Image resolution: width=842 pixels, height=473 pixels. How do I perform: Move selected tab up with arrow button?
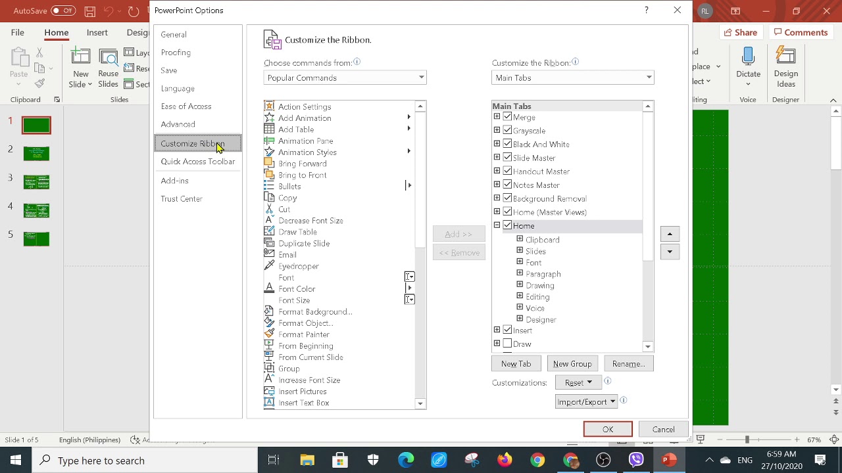pyautogui.click(x=670, y=234)
